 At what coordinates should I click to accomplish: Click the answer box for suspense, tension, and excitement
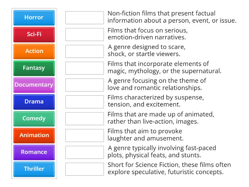point(84,102)
